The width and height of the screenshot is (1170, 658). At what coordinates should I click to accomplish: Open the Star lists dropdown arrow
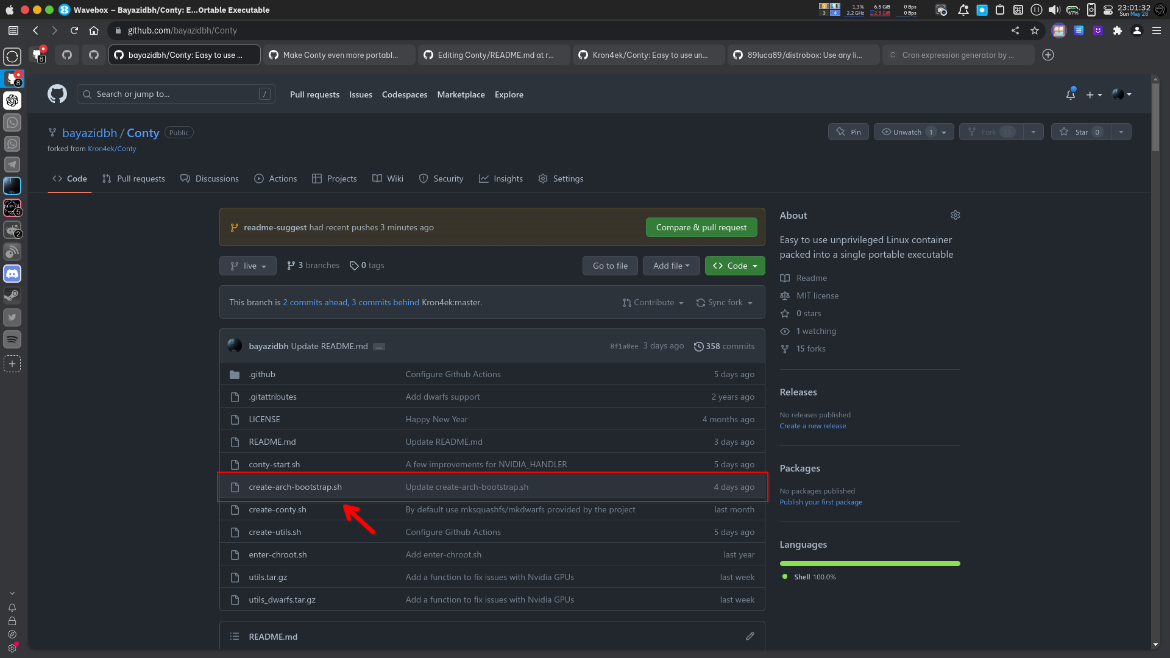point(1121,132)
